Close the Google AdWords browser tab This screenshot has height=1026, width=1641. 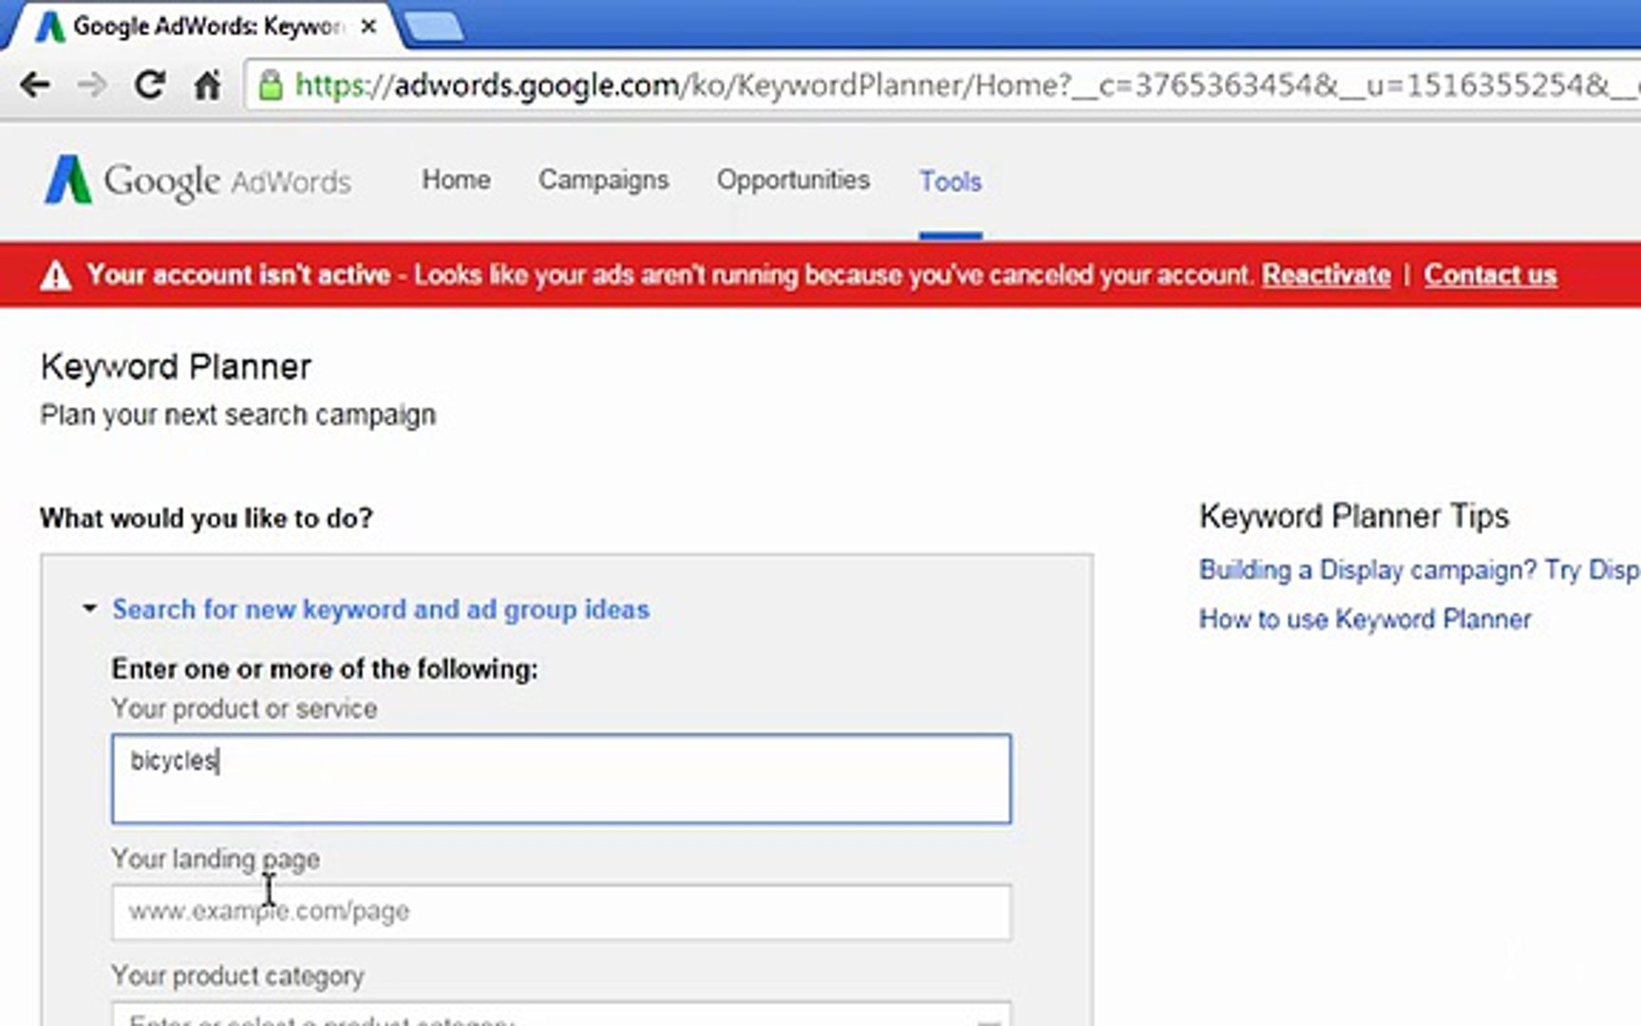[368, 27]
